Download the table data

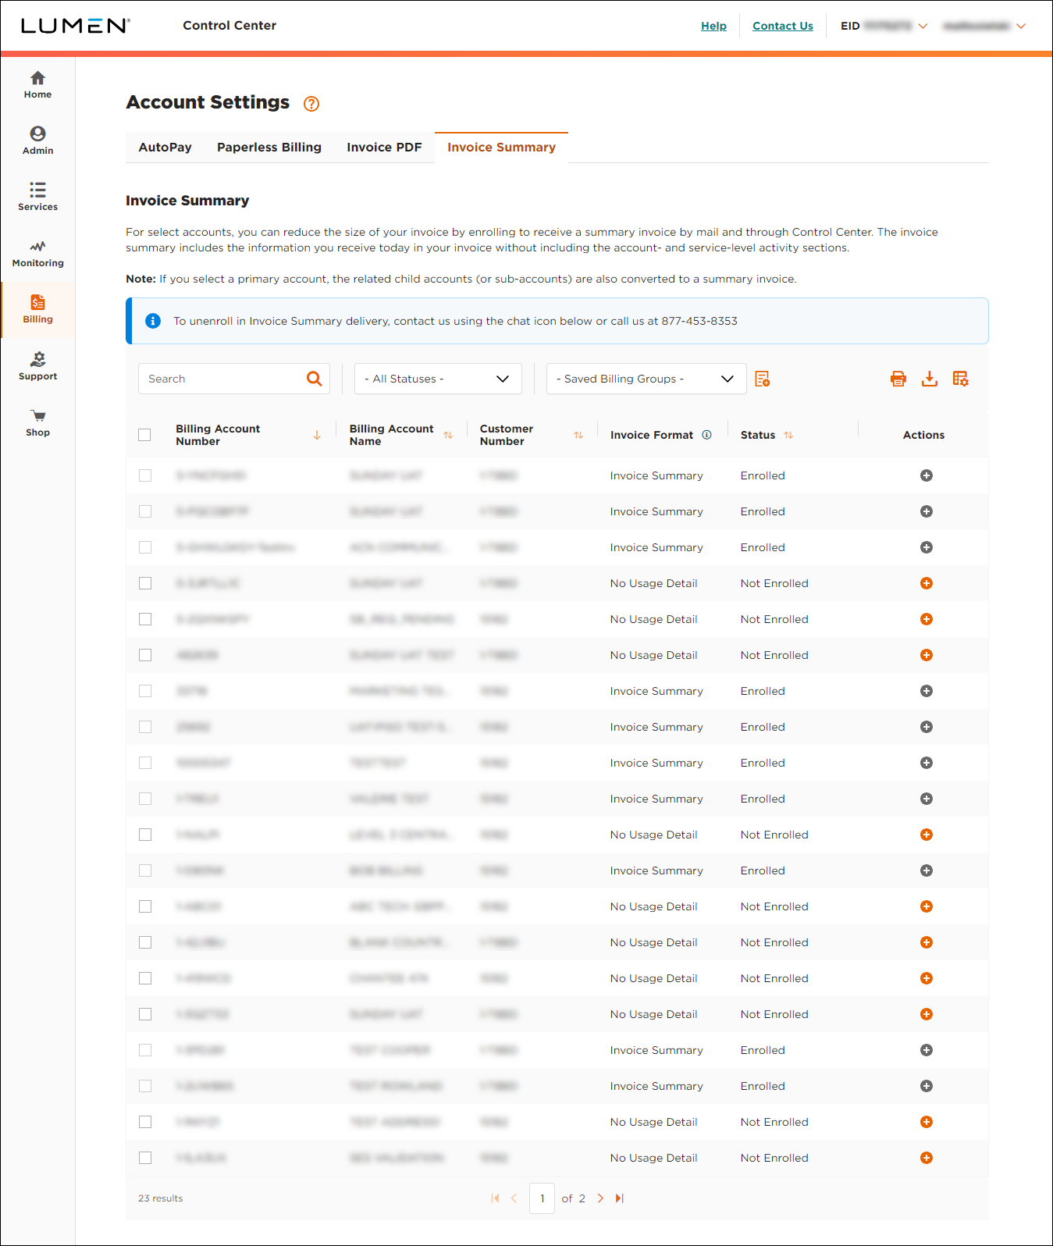click(x=930, y=379)
